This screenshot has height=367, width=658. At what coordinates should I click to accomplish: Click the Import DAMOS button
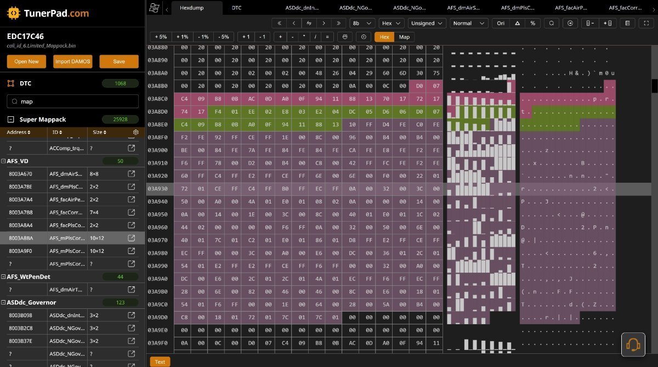pos(73,61)
